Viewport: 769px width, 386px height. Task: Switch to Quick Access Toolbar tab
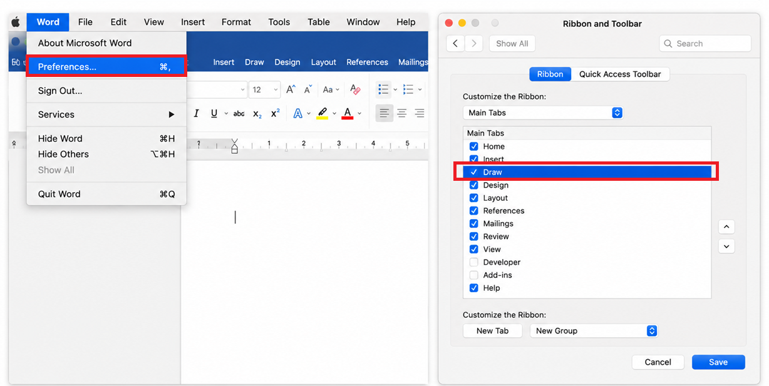(x=620, y=74)
